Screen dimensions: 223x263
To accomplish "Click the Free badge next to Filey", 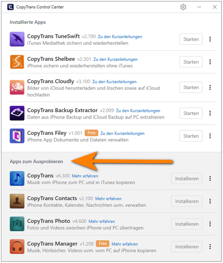I will click(91, 133).
